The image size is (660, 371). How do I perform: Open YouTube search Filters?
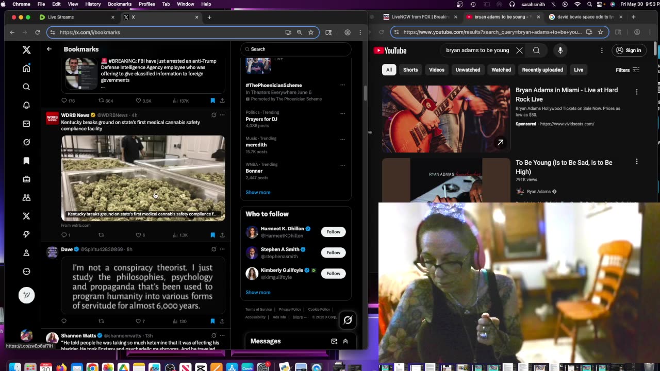[628, 70]
